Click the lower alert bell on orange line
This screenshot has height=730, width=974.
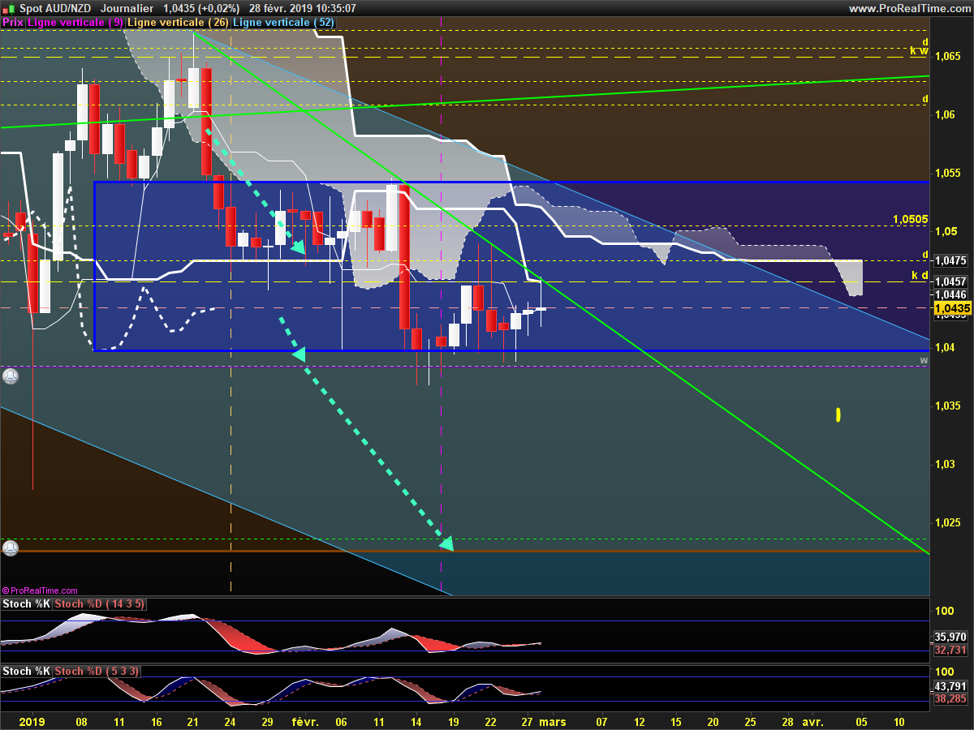[x=10, y=548]
